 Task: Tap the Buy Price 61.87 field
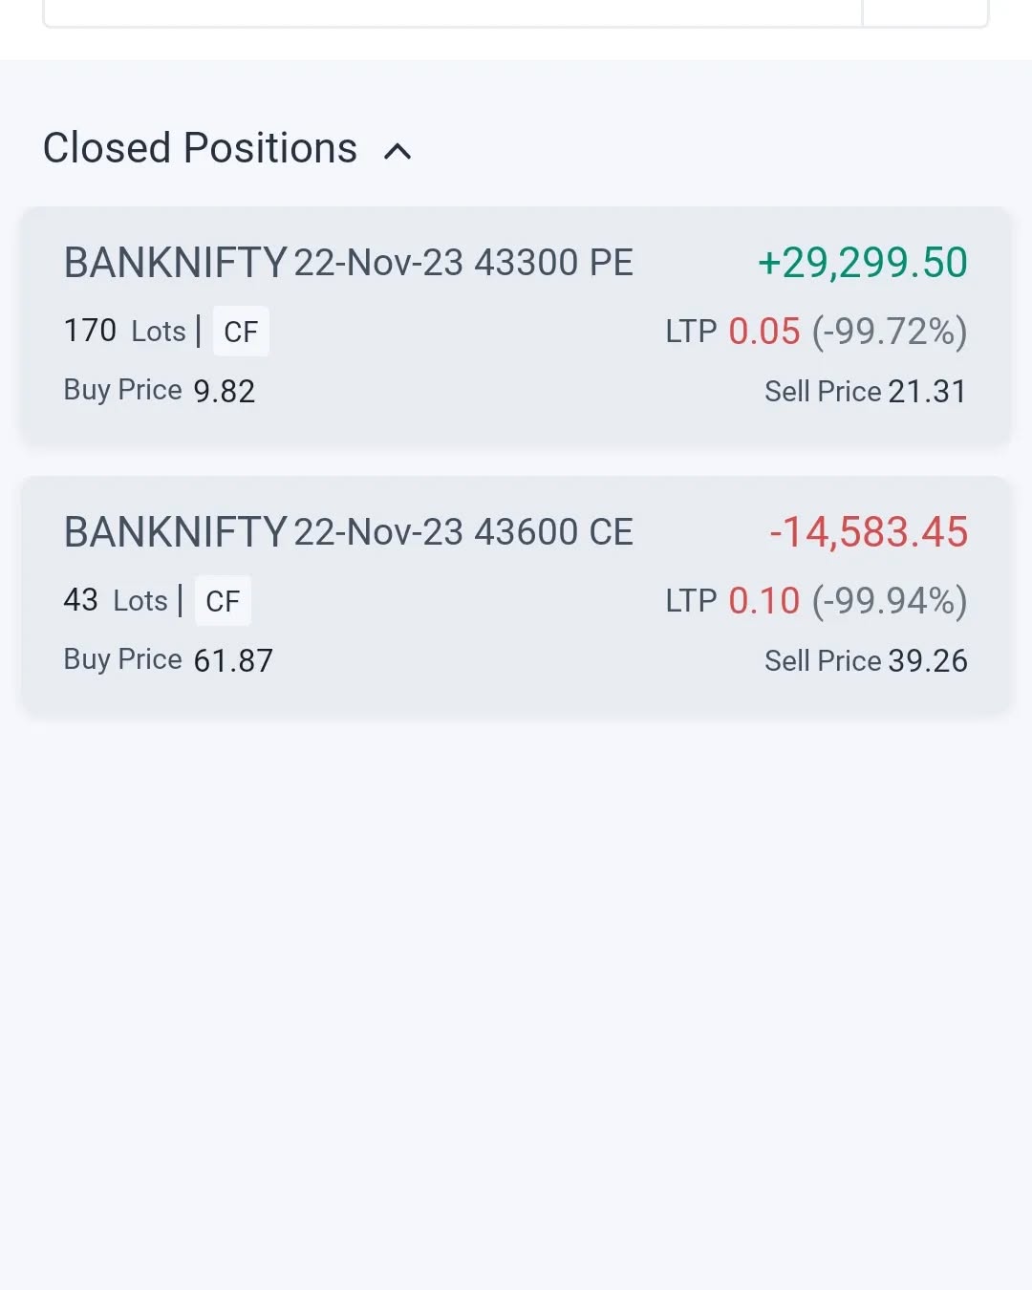[x=168, y=660]
